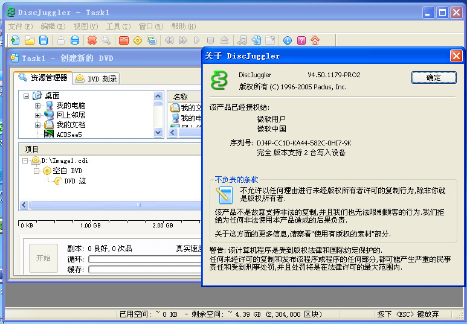Viewport: 467px width, 324px height.
Task: Click the red house home icon
Action: point(315,40)
